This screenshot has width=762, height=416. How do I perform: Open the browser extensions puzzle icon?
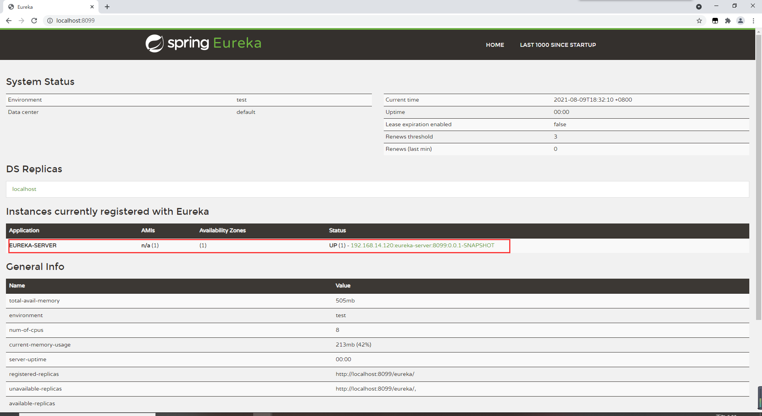point(728,21)
